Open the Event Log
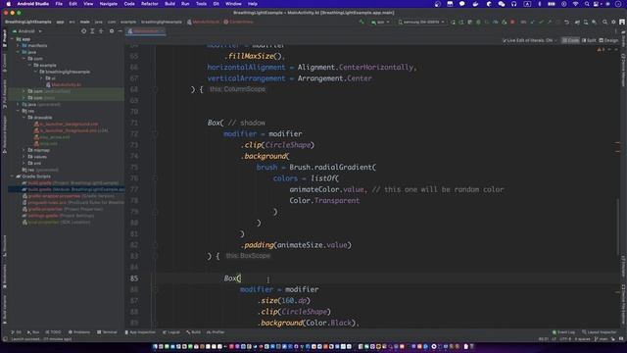 click(x=563, y=332)
